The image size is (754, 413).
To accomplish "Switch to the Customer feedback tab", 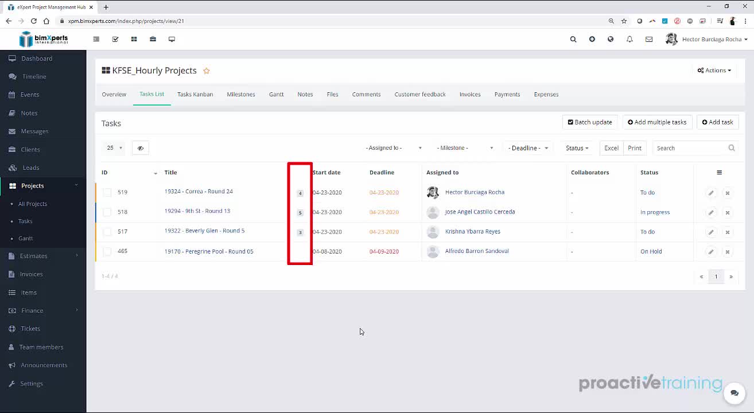I will pyautogui.click(x=420, y=94).
